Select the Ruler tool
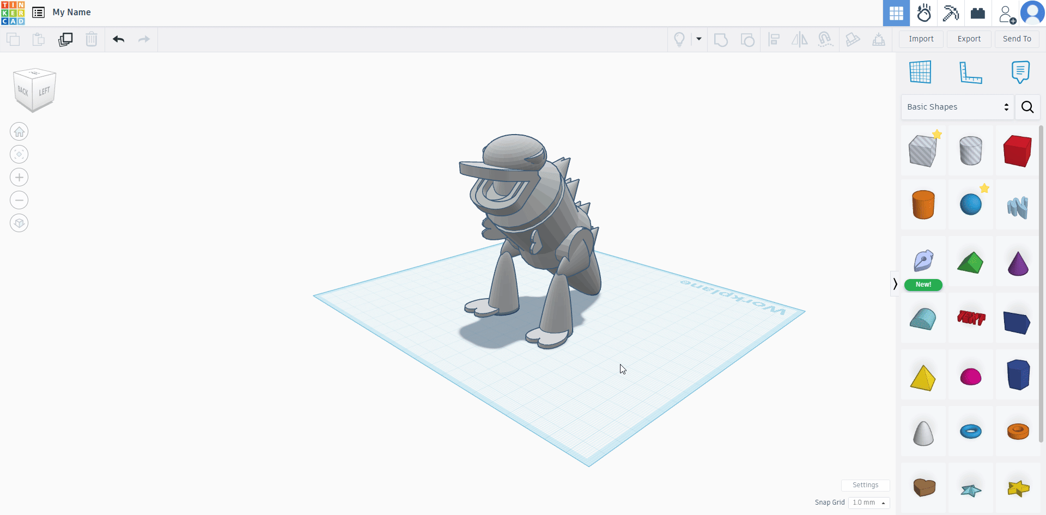1046x515 pixels. click(970, 72)
